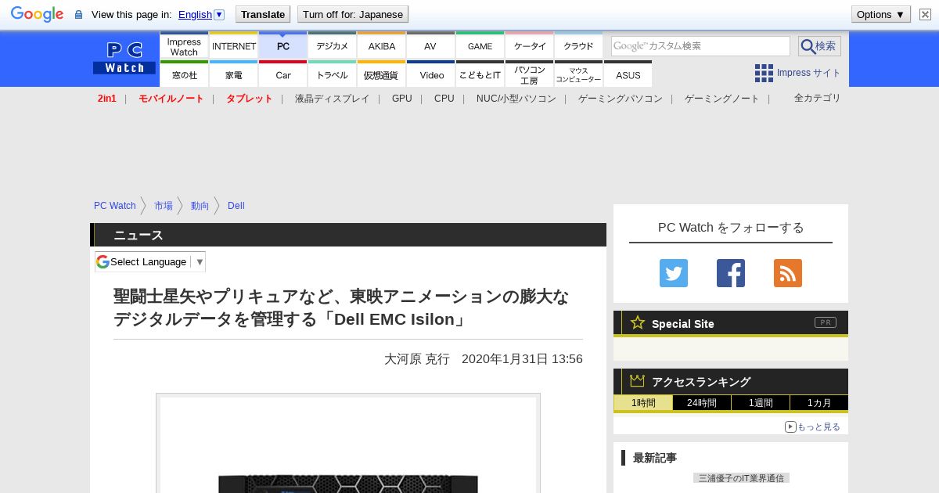Open the パソコン工房 nav item
This screenshot has width=939, height=493.
(x=530, y=74)
